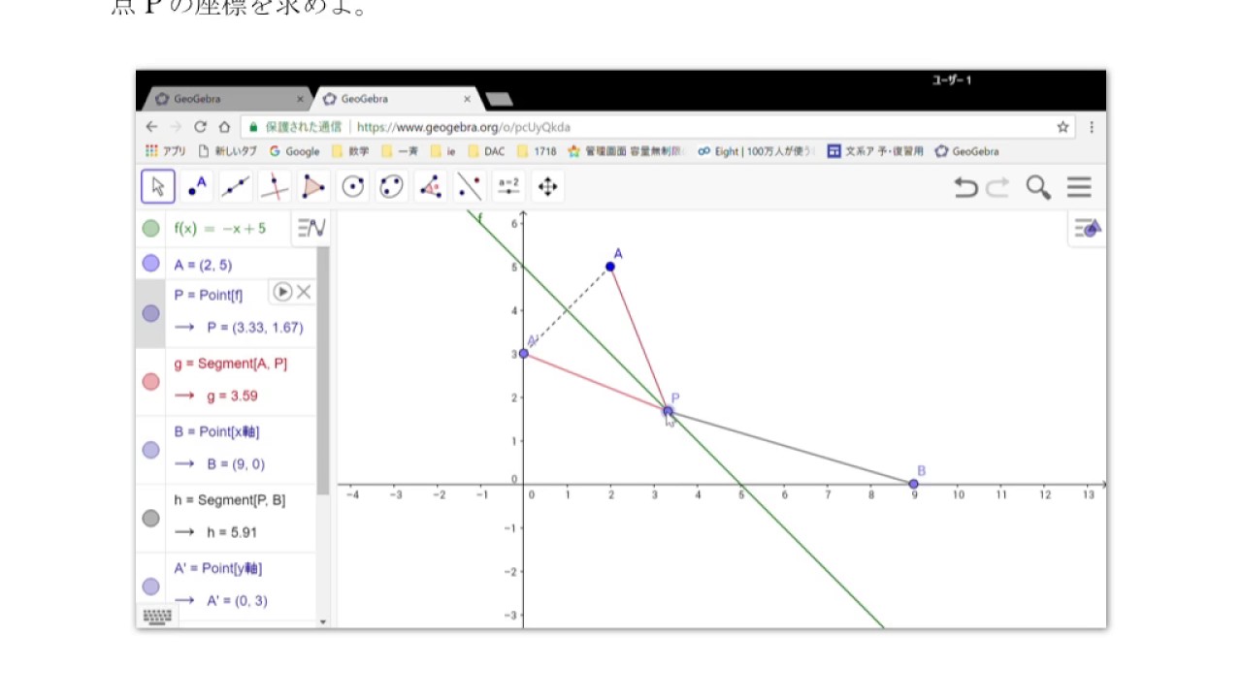1242x698 pixels.
Task: Open the graphics view style bar
Action: tap(1087, 228)
